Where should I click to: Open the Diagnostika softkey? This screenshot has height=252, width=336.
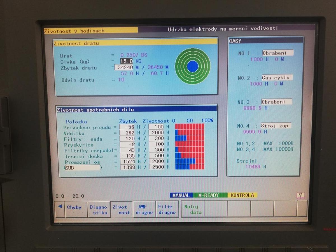coord(98,209)
